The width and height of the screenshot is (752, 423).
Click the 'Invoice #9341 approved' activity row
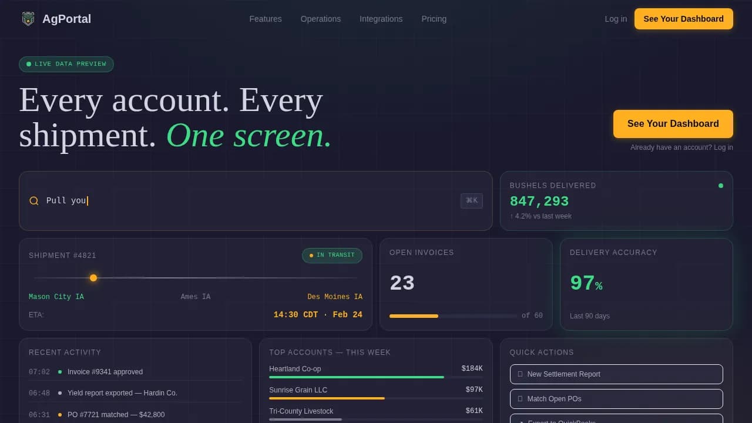pos(136,372)
